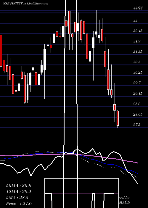Click the Price : 27.6 reading
The height and width of the screenshot is (208, 148).
[x=19, y=204]
